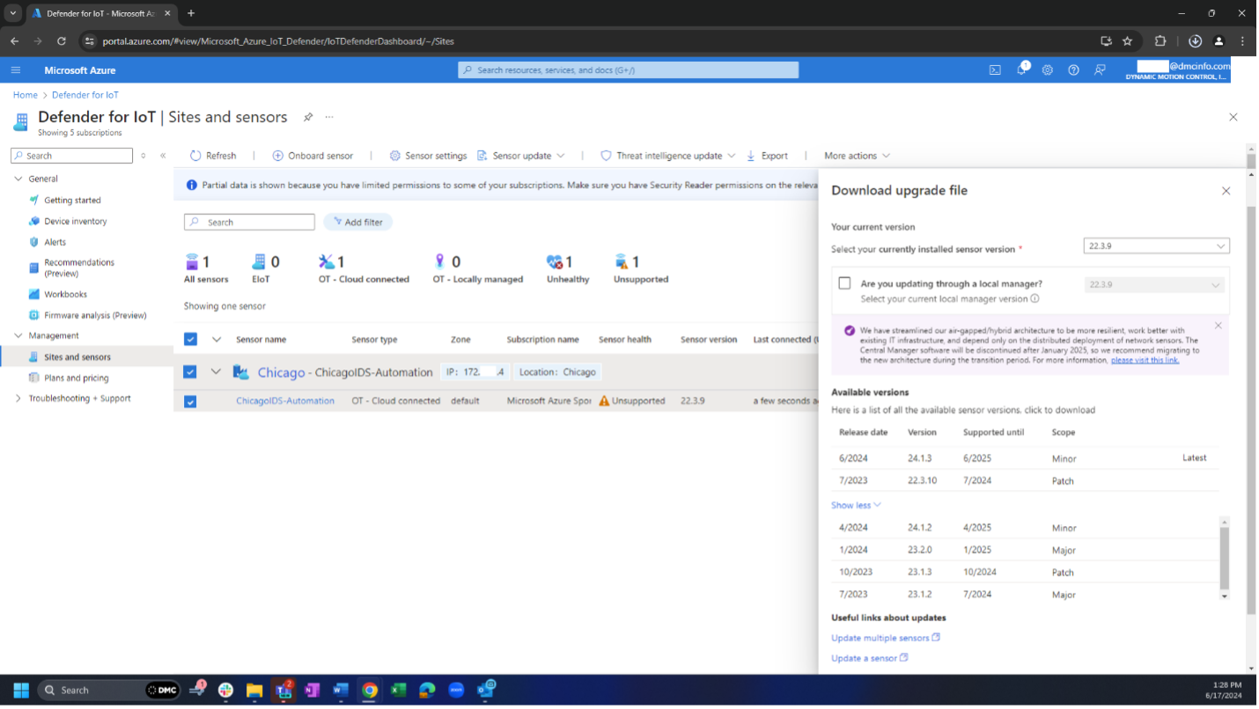Dismiss the purple Central Manager notice

point(1219,325)
